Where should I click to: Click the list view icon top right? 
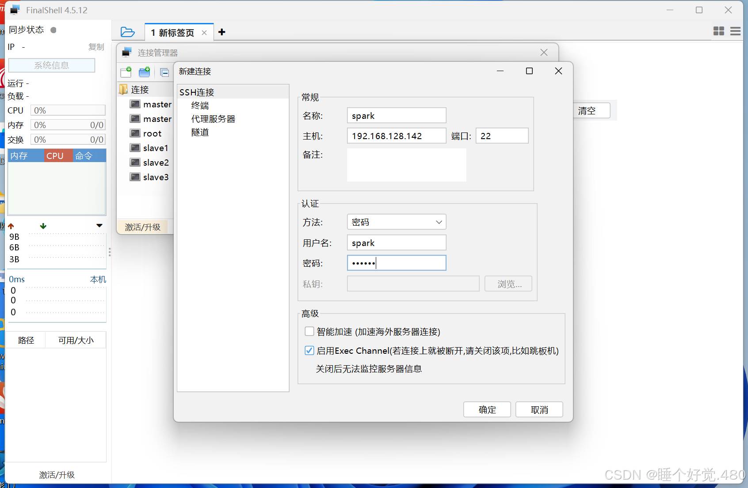pos(736,31)
